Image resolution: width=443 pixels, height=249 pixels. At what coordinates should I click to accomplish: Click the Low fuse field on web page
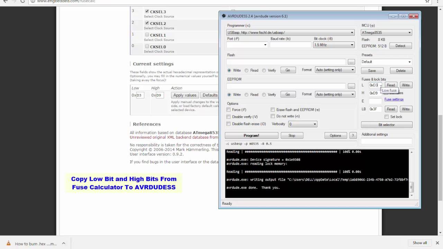click(140, 95)
